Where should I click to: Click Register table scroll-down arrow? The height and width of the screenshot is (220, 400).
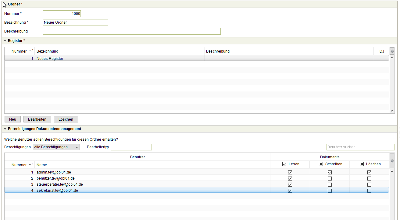(x=392, y=111)
